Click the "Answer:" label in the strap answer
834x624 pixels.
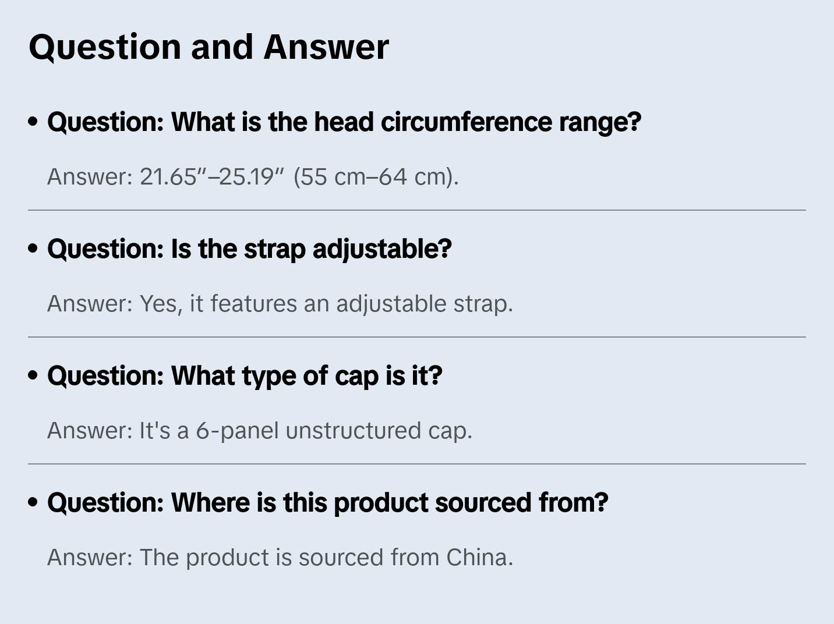(90, 304)
